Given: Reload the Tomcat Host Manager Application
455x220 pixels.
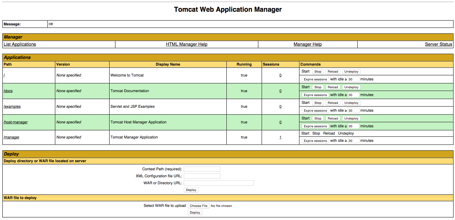Looking at the screenshot, I should coord(333,119).
